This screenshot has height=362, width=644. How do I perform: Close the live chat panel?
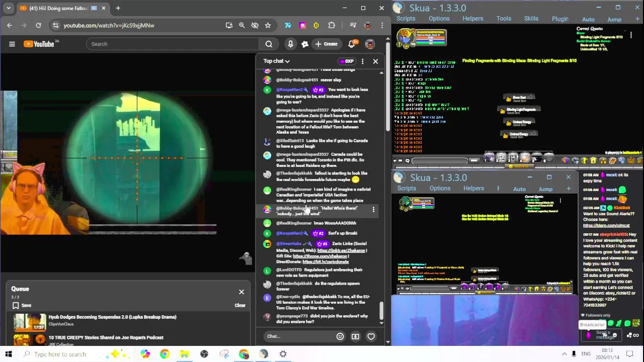(375, 61)
